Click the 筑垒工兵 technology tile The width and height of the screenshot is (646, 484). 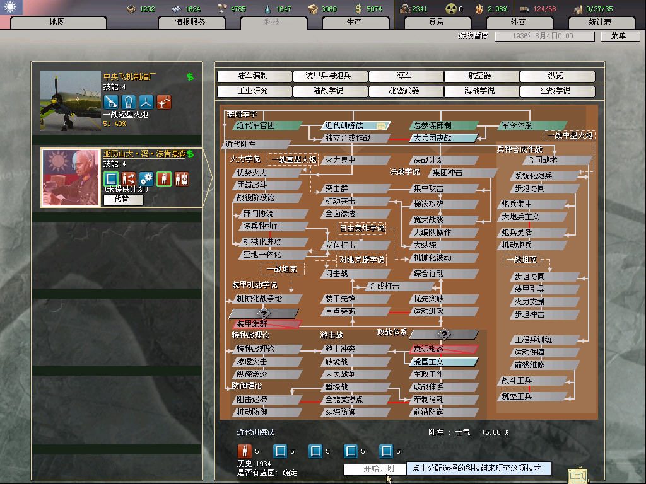coord(532,397)
